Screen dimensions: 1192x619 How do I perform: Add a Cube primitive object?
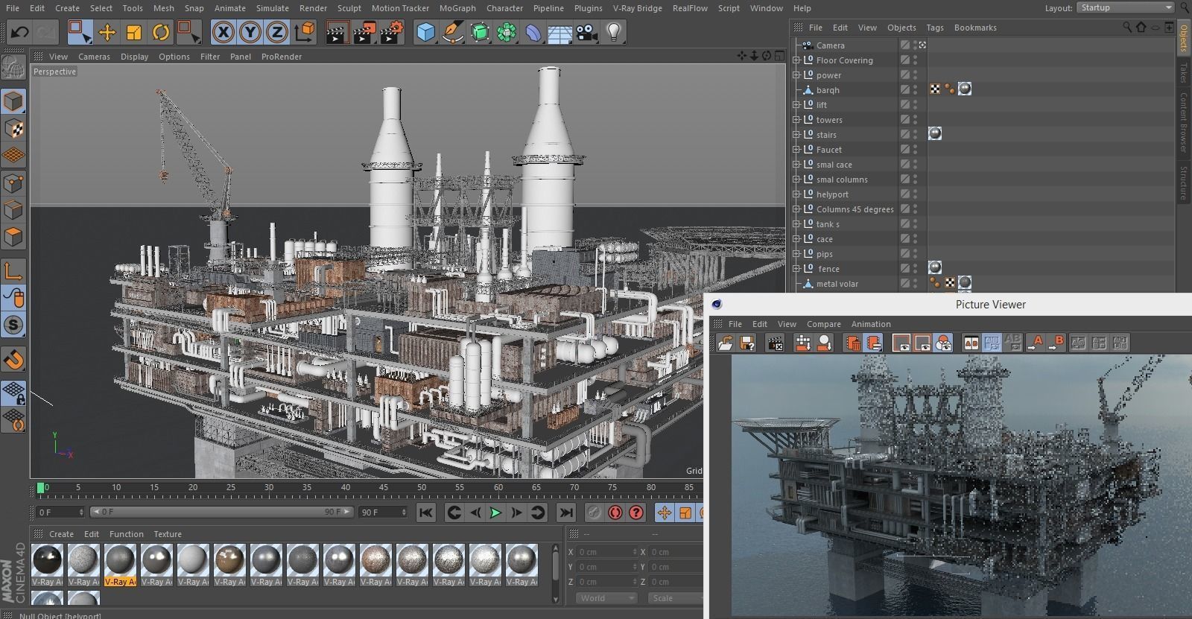tap(425, 32)
